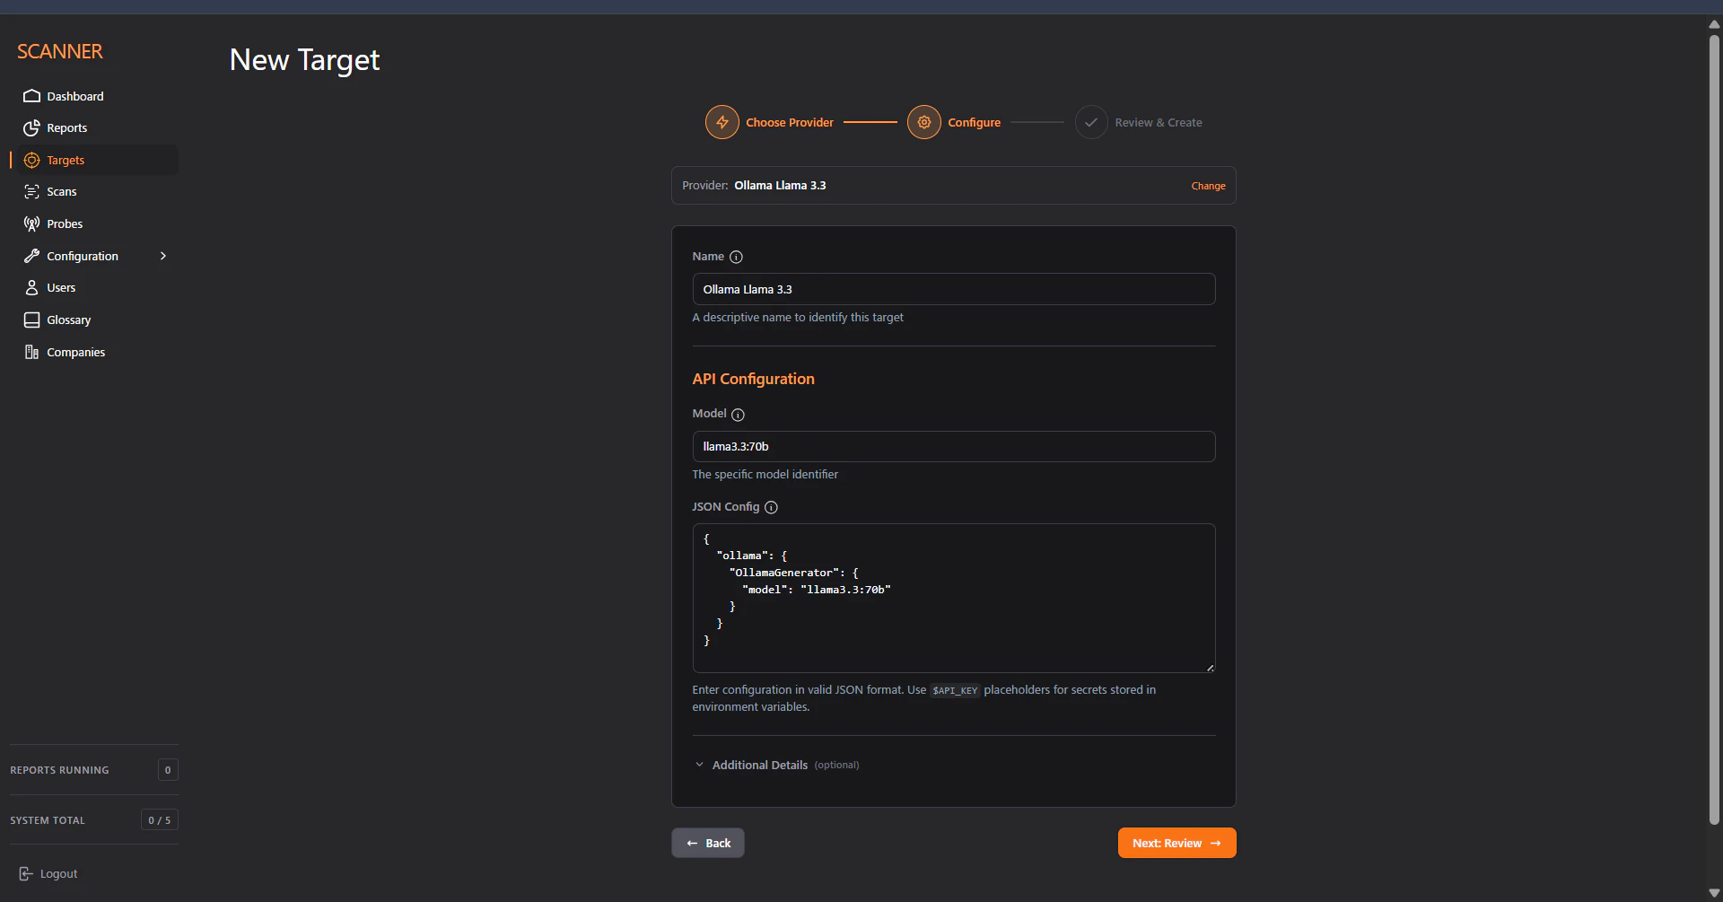Click the $API_KEY placeholder text
The width and height of the screenshot is (1723, 902).
[x=955, y=690]
